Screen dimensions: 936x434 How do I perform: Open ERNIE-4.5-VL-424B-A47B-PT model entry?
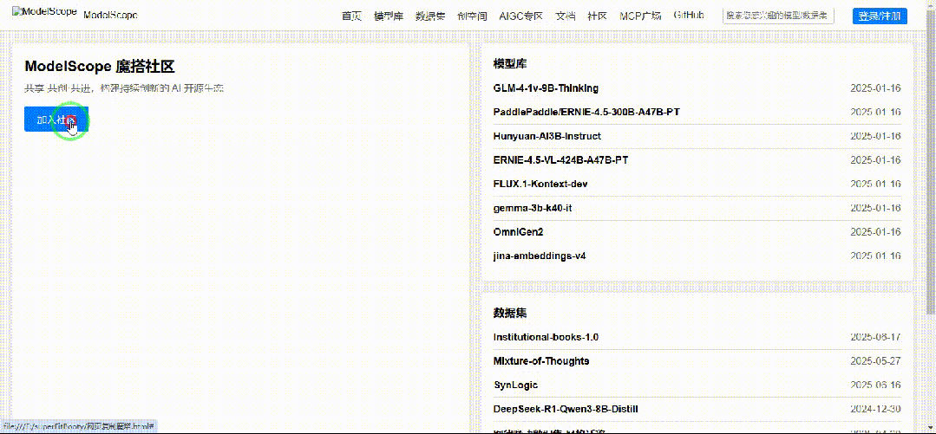560,159
